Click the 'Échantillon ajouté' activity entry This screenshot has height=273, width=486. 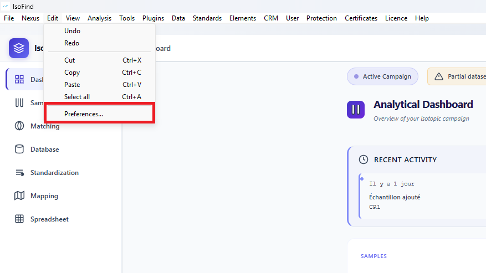point(395,197)
